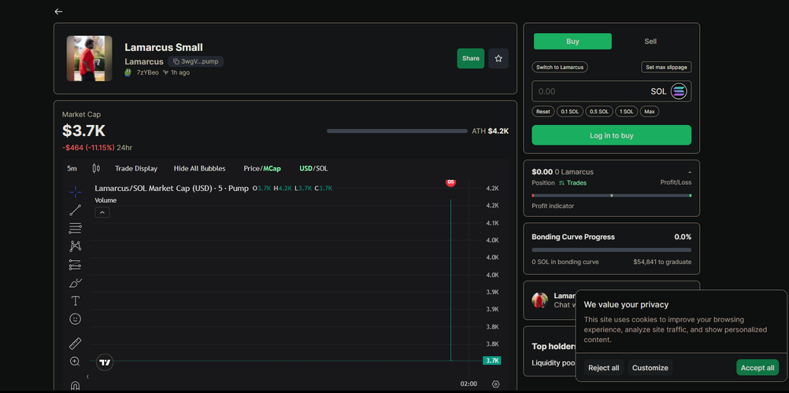The image size is (789, 393).
Task: Select the brush drawing tool
Action: pos(75,283)
